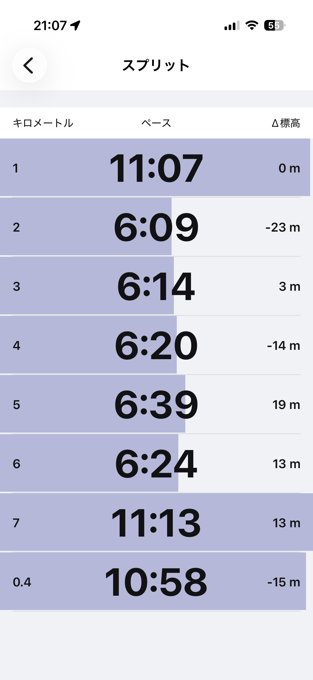Tap the Δ標高 column header
Image resolution: width=313 pixels, height=680 pixels.
point(286,123)
